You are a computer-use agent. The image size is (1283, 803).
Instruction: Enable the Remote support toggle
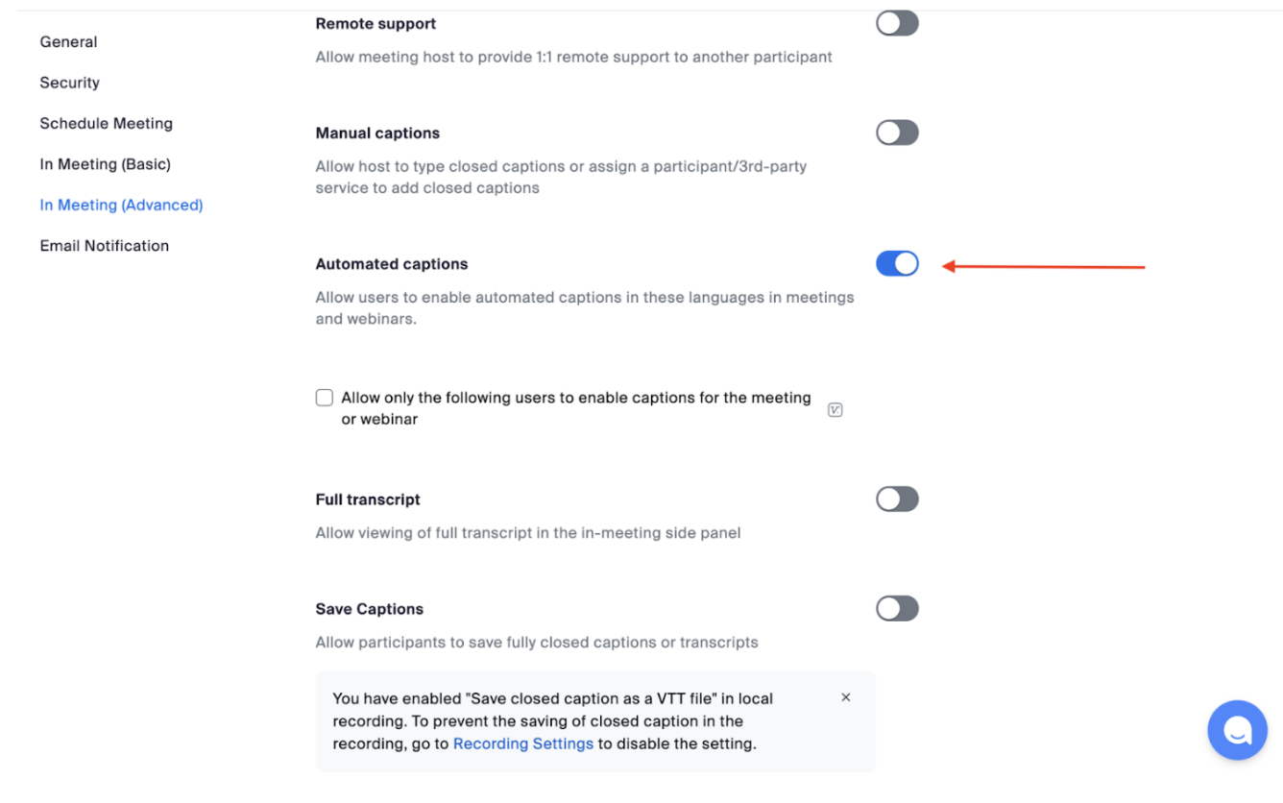[x=897, y=23]
